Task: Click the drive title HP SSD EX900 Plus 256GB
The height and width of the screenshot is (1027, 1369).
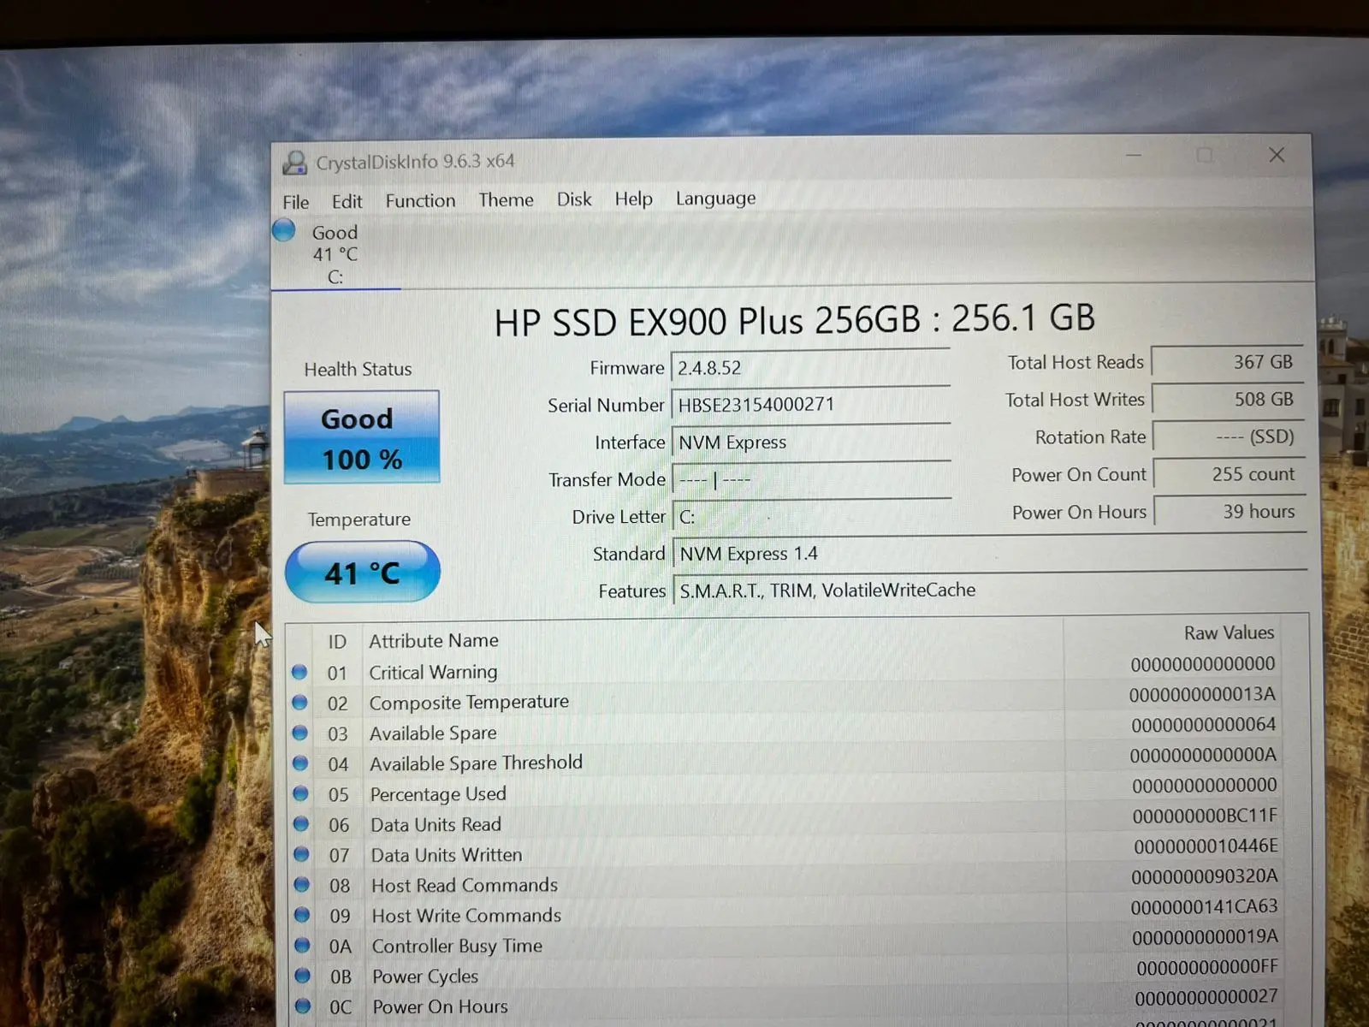Action: [x=707, y=322]
